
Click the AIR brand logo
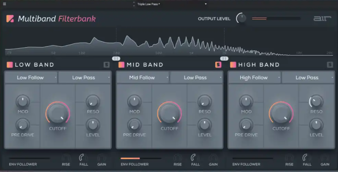tap(322, 18)
